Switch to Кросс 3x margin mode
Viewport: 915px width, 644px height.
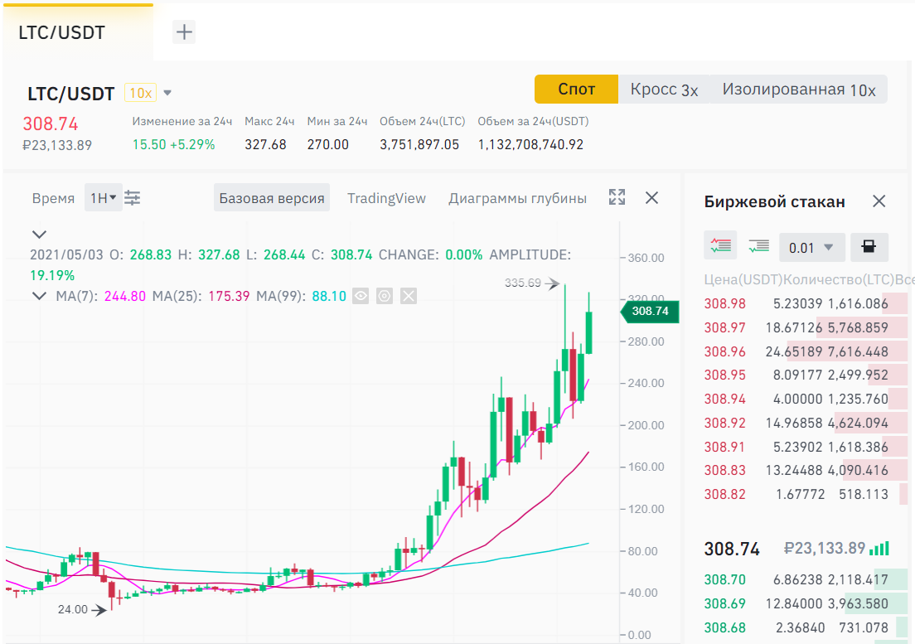tap(664, 90)
